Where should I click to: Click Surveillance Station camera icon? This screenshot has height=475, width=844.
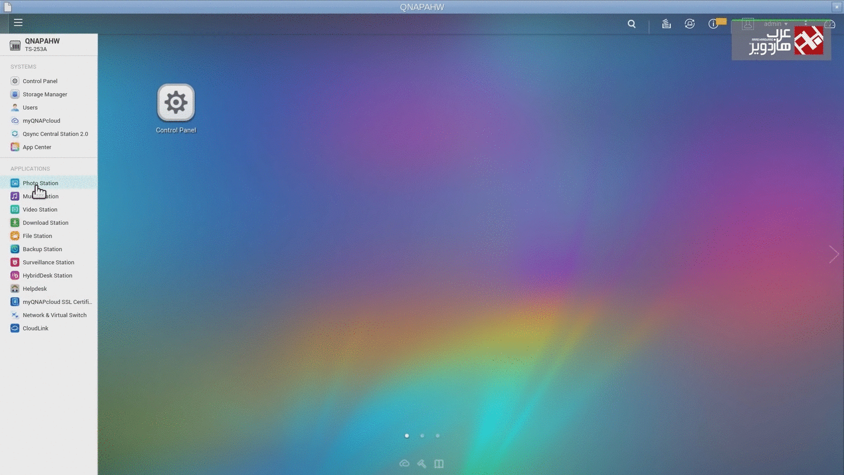point(15,262)
